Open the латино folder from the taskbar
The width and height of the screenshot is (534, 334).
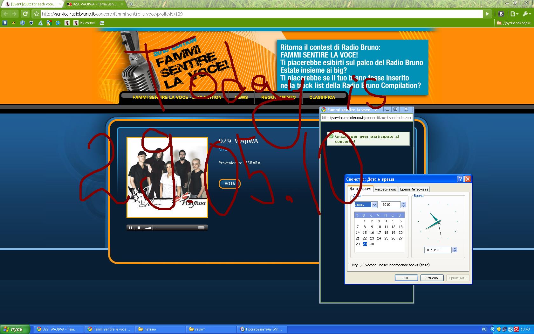click(x=161, y=329)
